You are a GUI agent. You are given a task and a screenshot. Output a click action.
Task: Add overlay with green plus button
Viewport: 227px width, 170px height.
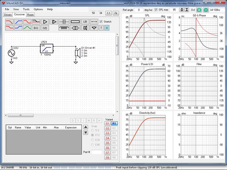(199, 10)
